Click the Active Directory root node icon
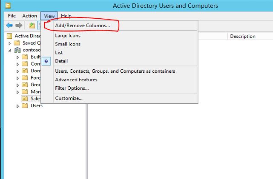 [x=9, y=36]
